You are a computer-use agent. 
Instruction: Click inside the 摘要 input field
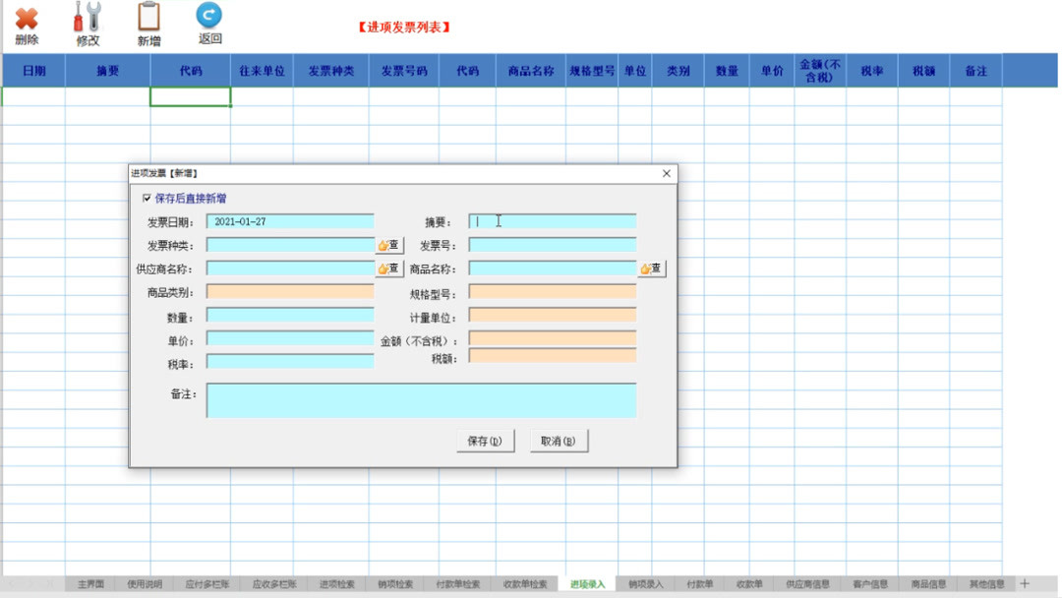coord(551,220)
